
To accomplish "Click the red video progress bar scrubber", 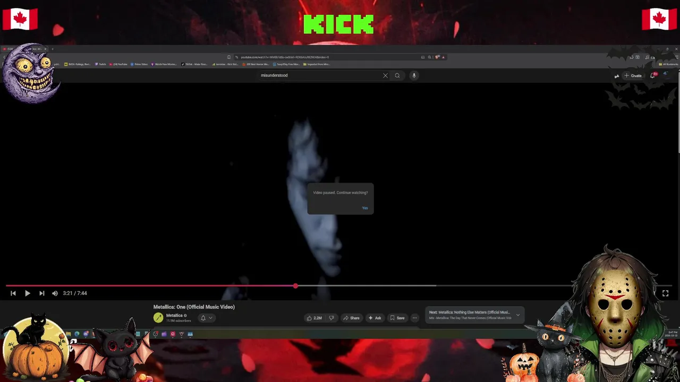I will pyautogui.click(x=295, y=285).
